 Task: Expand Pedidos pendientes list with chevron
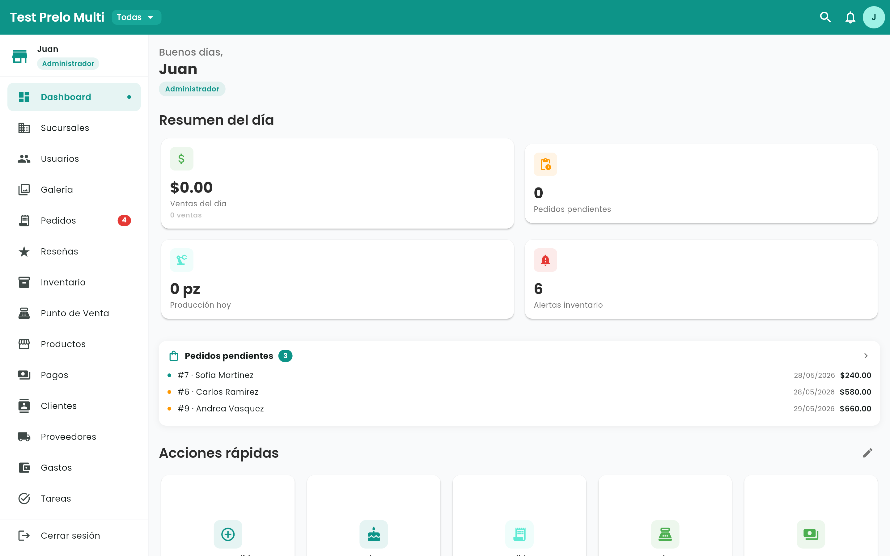[866, 356]
